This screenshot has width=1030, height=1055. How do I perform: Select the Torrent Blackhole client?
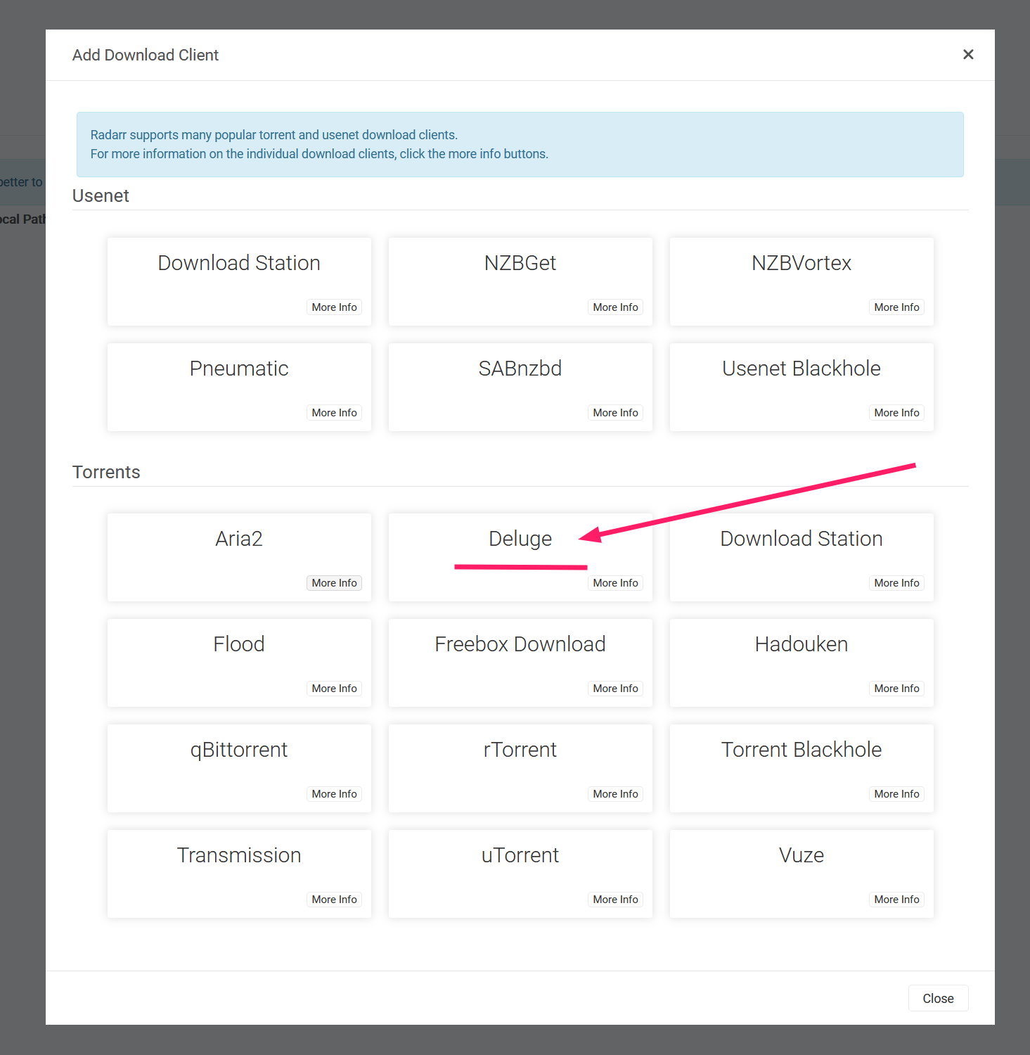[801, 751]
